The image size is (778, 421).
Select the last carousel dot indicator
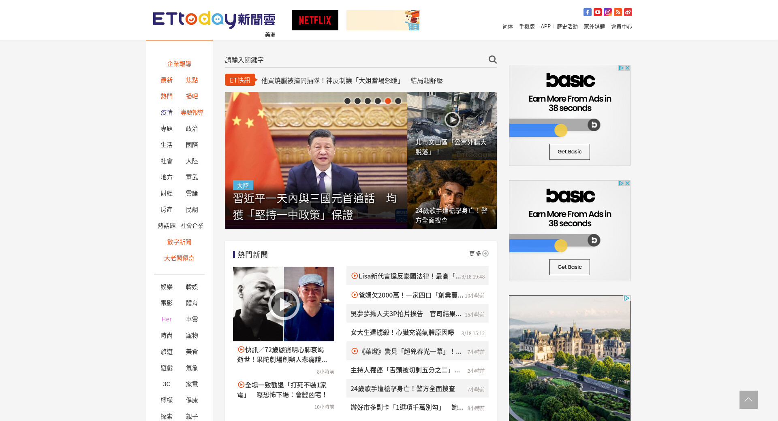pos(398,101)
